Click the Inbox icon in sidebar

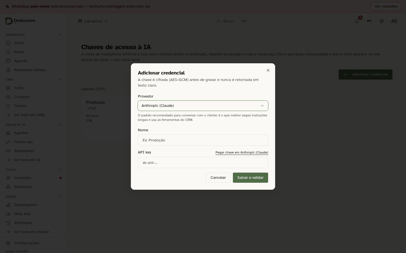click(x=8, y=43)
